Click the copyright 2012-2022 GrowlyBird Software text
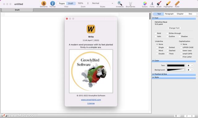This screenshot has height=118, width=198. point(91,96)
